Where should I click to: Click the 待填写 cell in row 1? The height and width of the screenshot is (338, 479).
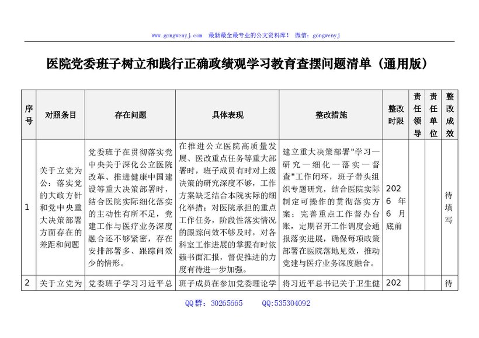tap(449, 207)
